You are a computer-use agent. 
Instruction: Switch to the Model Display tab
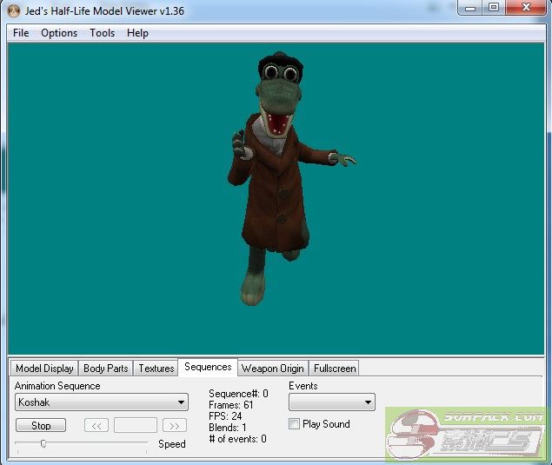coord(44,369)
